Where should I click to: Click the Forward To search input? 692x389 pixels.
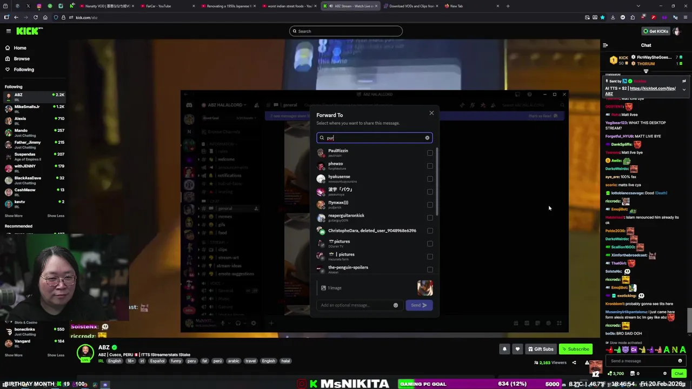click(374, 138)
